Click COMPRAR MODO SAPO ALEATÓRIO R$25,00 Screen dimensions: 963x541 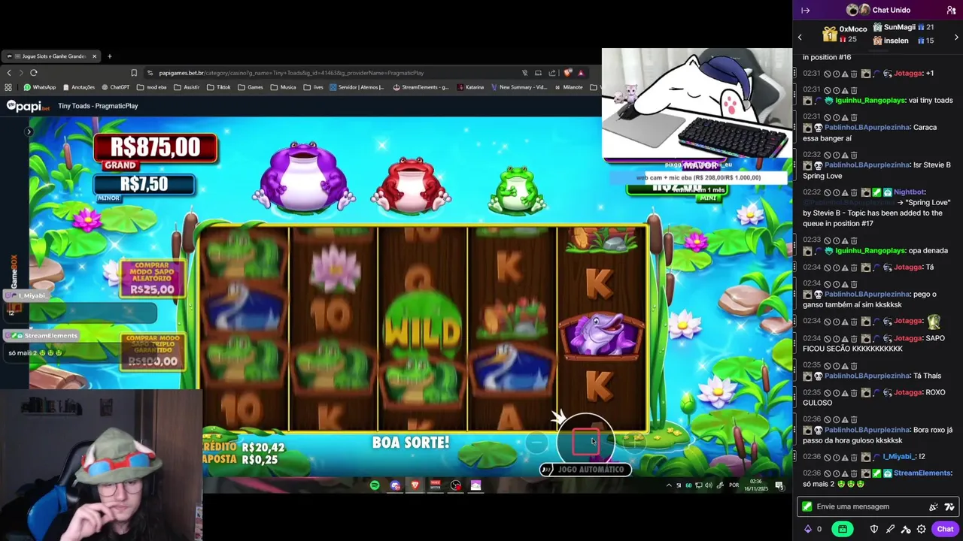pyautogui.click(x=152, y=278)
